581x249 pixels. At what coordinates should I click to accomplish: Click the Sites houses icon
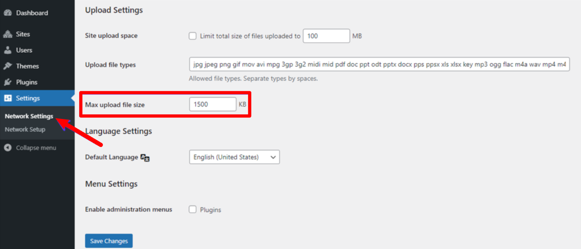click(x=8, y=34)
